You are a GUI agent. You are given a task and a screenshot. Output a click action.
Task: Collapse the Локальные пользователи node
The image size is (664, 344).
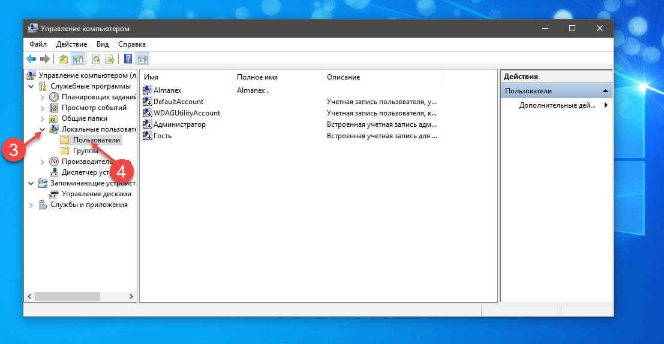tap(42, 129)
